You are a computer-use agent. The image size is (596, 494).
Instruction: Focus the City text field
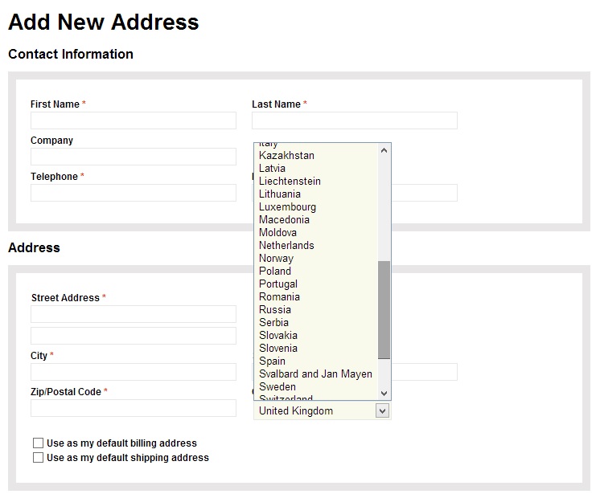[134, 373]
